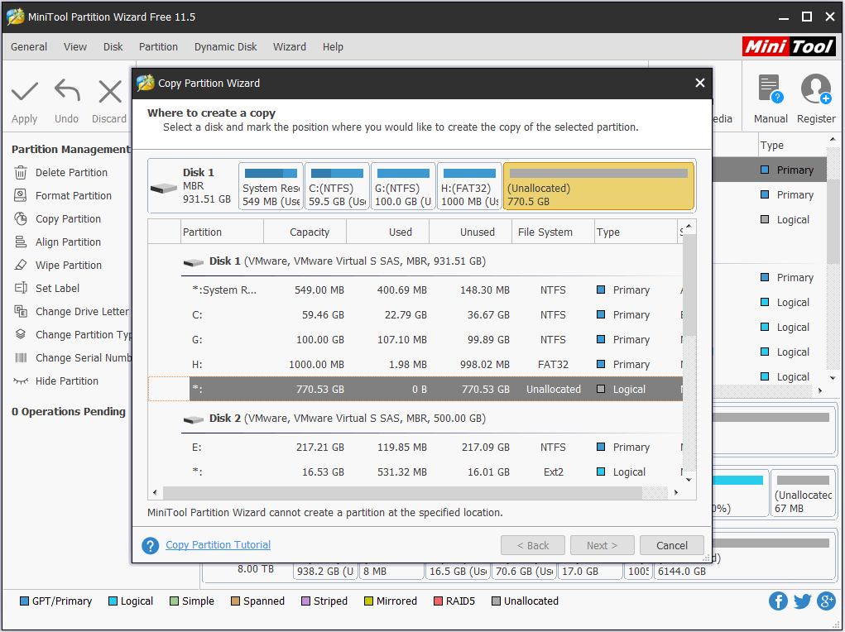This screenshot has width=845, height=632.
Task: Click the 938.2 GB block in main window
Action: tap(325, 571)
